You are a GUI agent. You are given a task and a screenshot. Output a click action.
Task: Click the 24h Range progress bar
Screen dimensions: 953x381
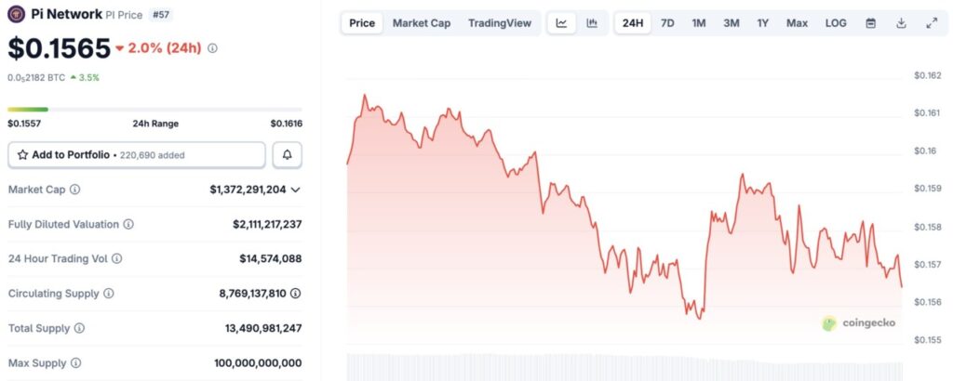click(x=154, y=110)
